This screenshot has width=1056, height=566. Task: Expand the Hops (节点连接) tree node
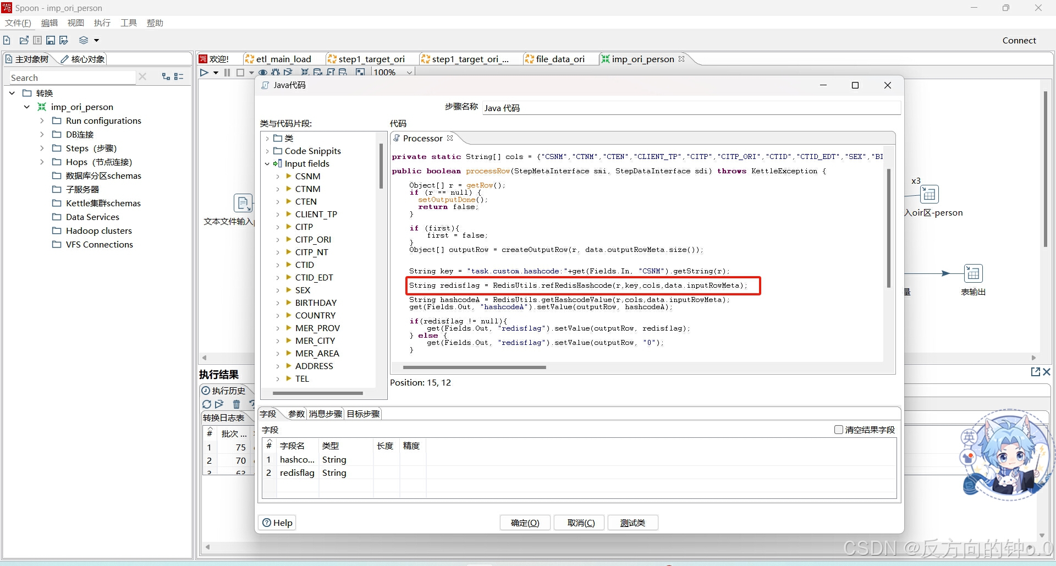tap(42, 162)
